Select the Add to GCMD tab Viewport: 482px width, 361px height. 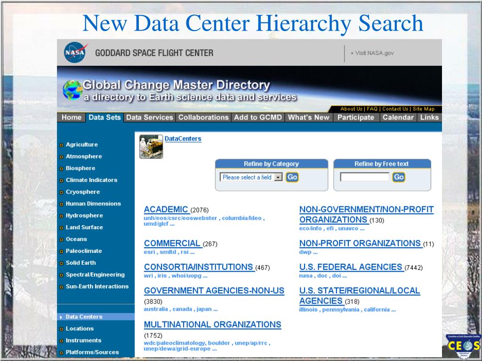point(258,118)
